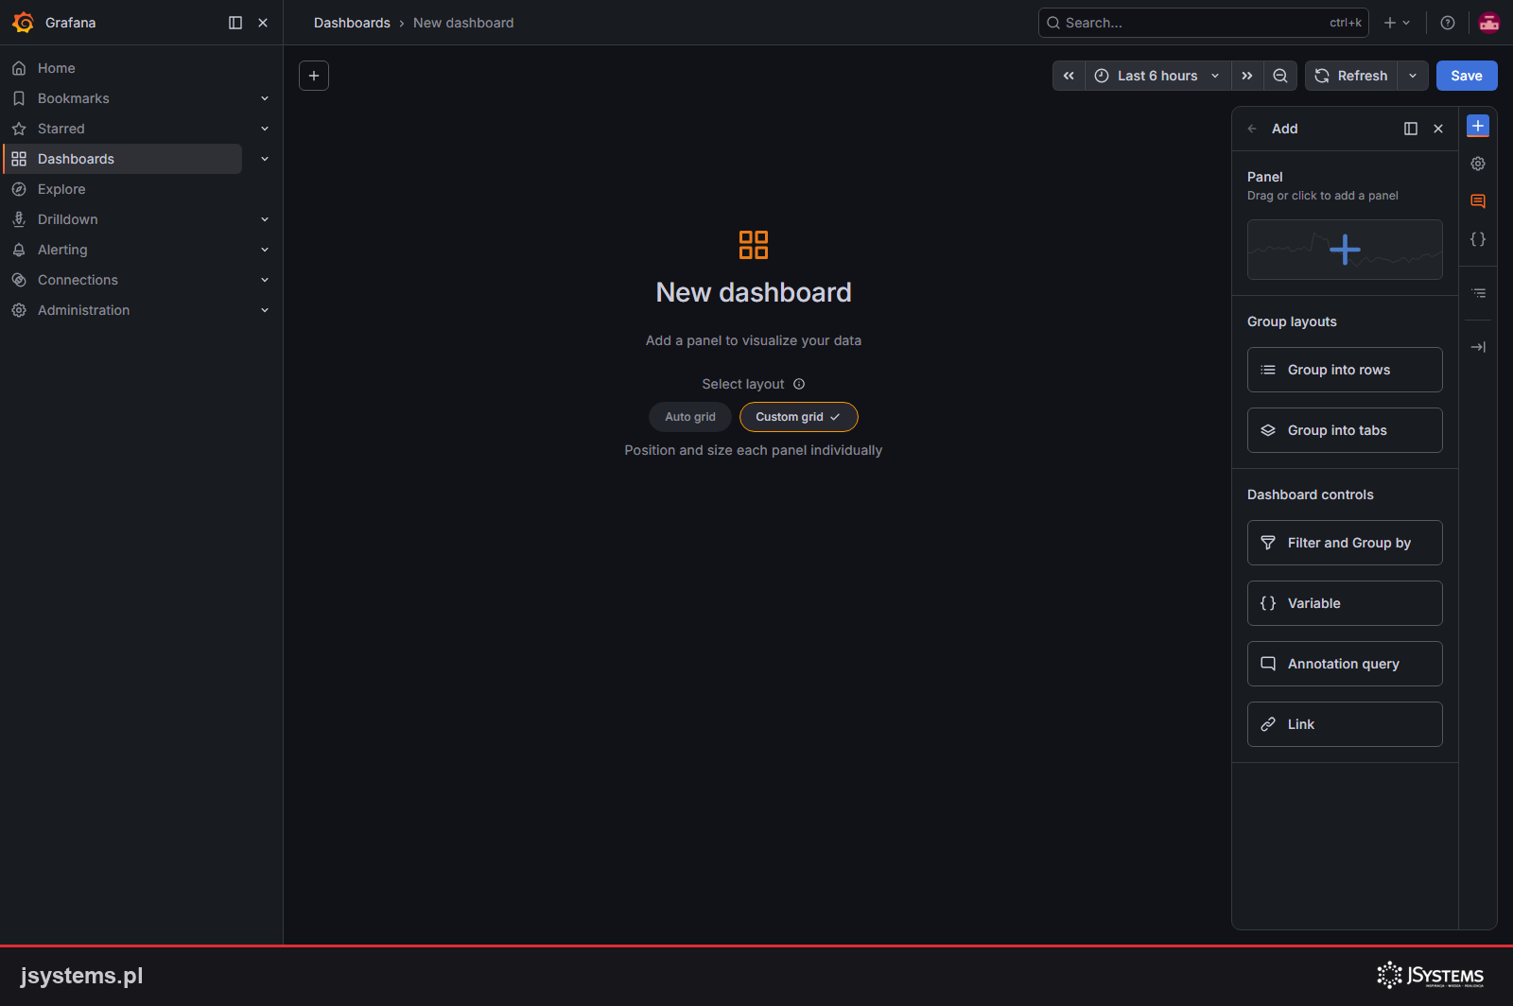Viewport: 1513px width, 1006px height.
Task: Expand the Drilldown section chevron
Action: (265, 219)
